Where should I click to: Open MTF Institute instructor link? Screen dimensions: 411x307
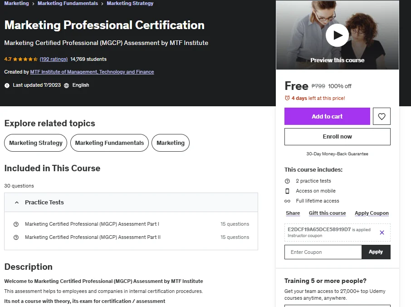92,72
